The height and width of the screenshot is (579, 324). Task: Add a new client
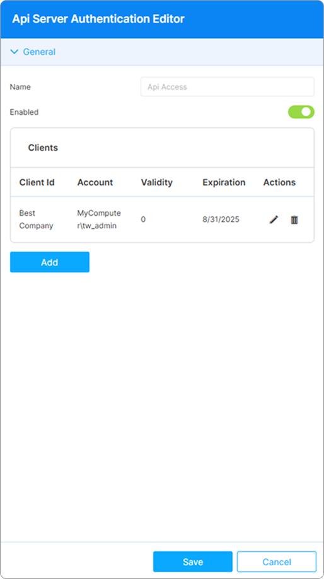coord(50,262)
